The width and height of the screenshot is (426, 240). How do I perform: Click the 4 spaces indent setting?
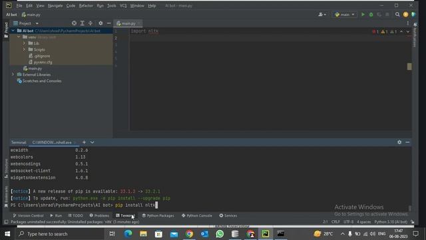click(x=364, y=222)
